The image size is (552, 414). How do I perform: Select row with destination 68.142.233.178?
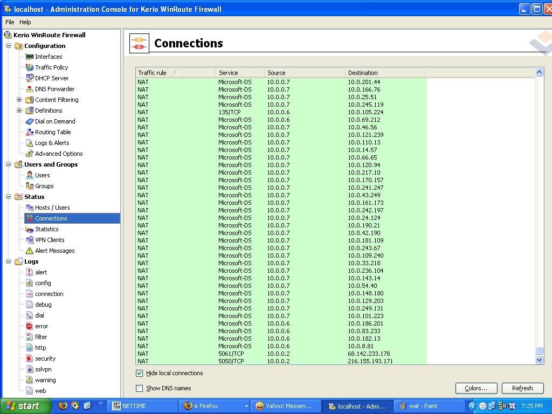[x=281, y=354]
